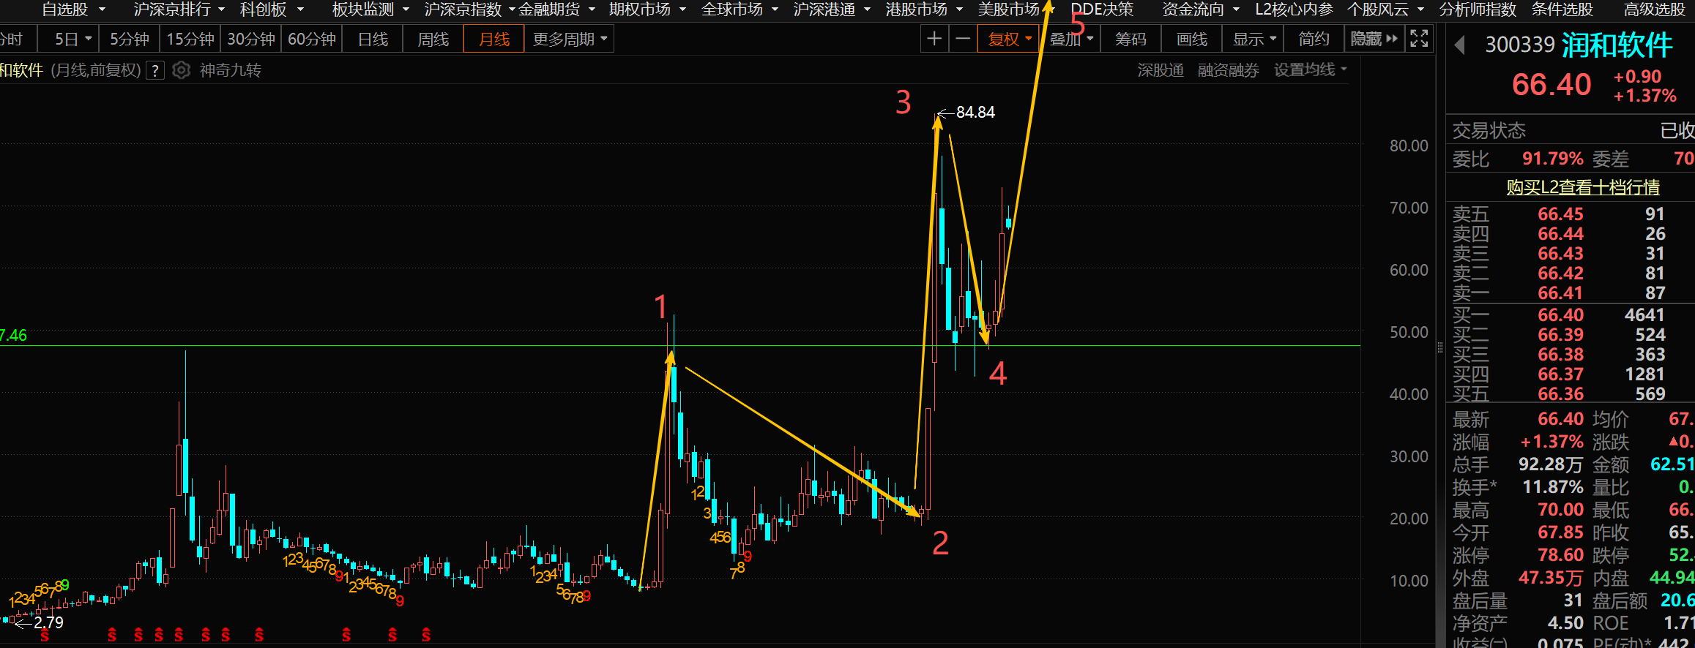
Task: Open the 自选股 menu
Action: pyautogui.click(x=73, y=10)
